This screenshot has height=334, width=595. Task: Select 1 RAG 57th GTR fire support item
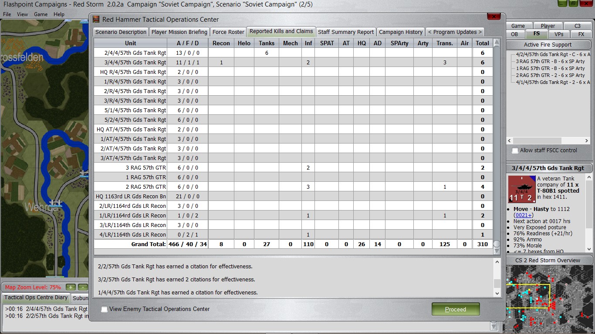point(550,68)
